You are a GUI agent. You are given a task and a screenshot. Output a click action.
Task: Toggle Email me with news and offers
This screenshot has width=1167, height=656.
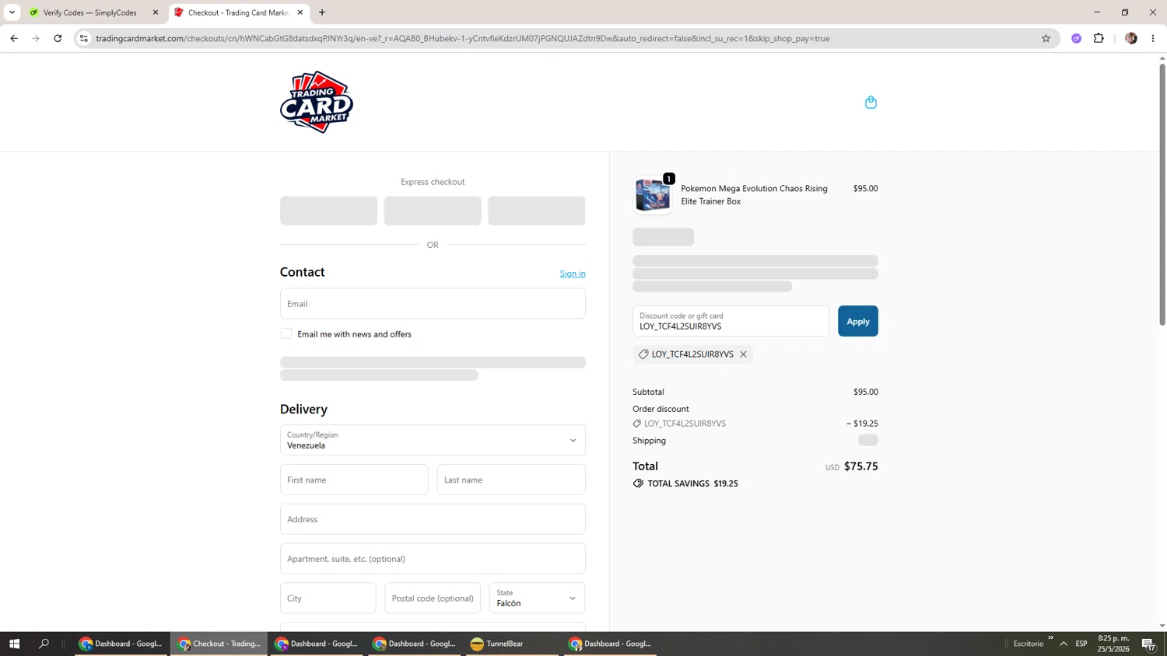pos(286,334)
